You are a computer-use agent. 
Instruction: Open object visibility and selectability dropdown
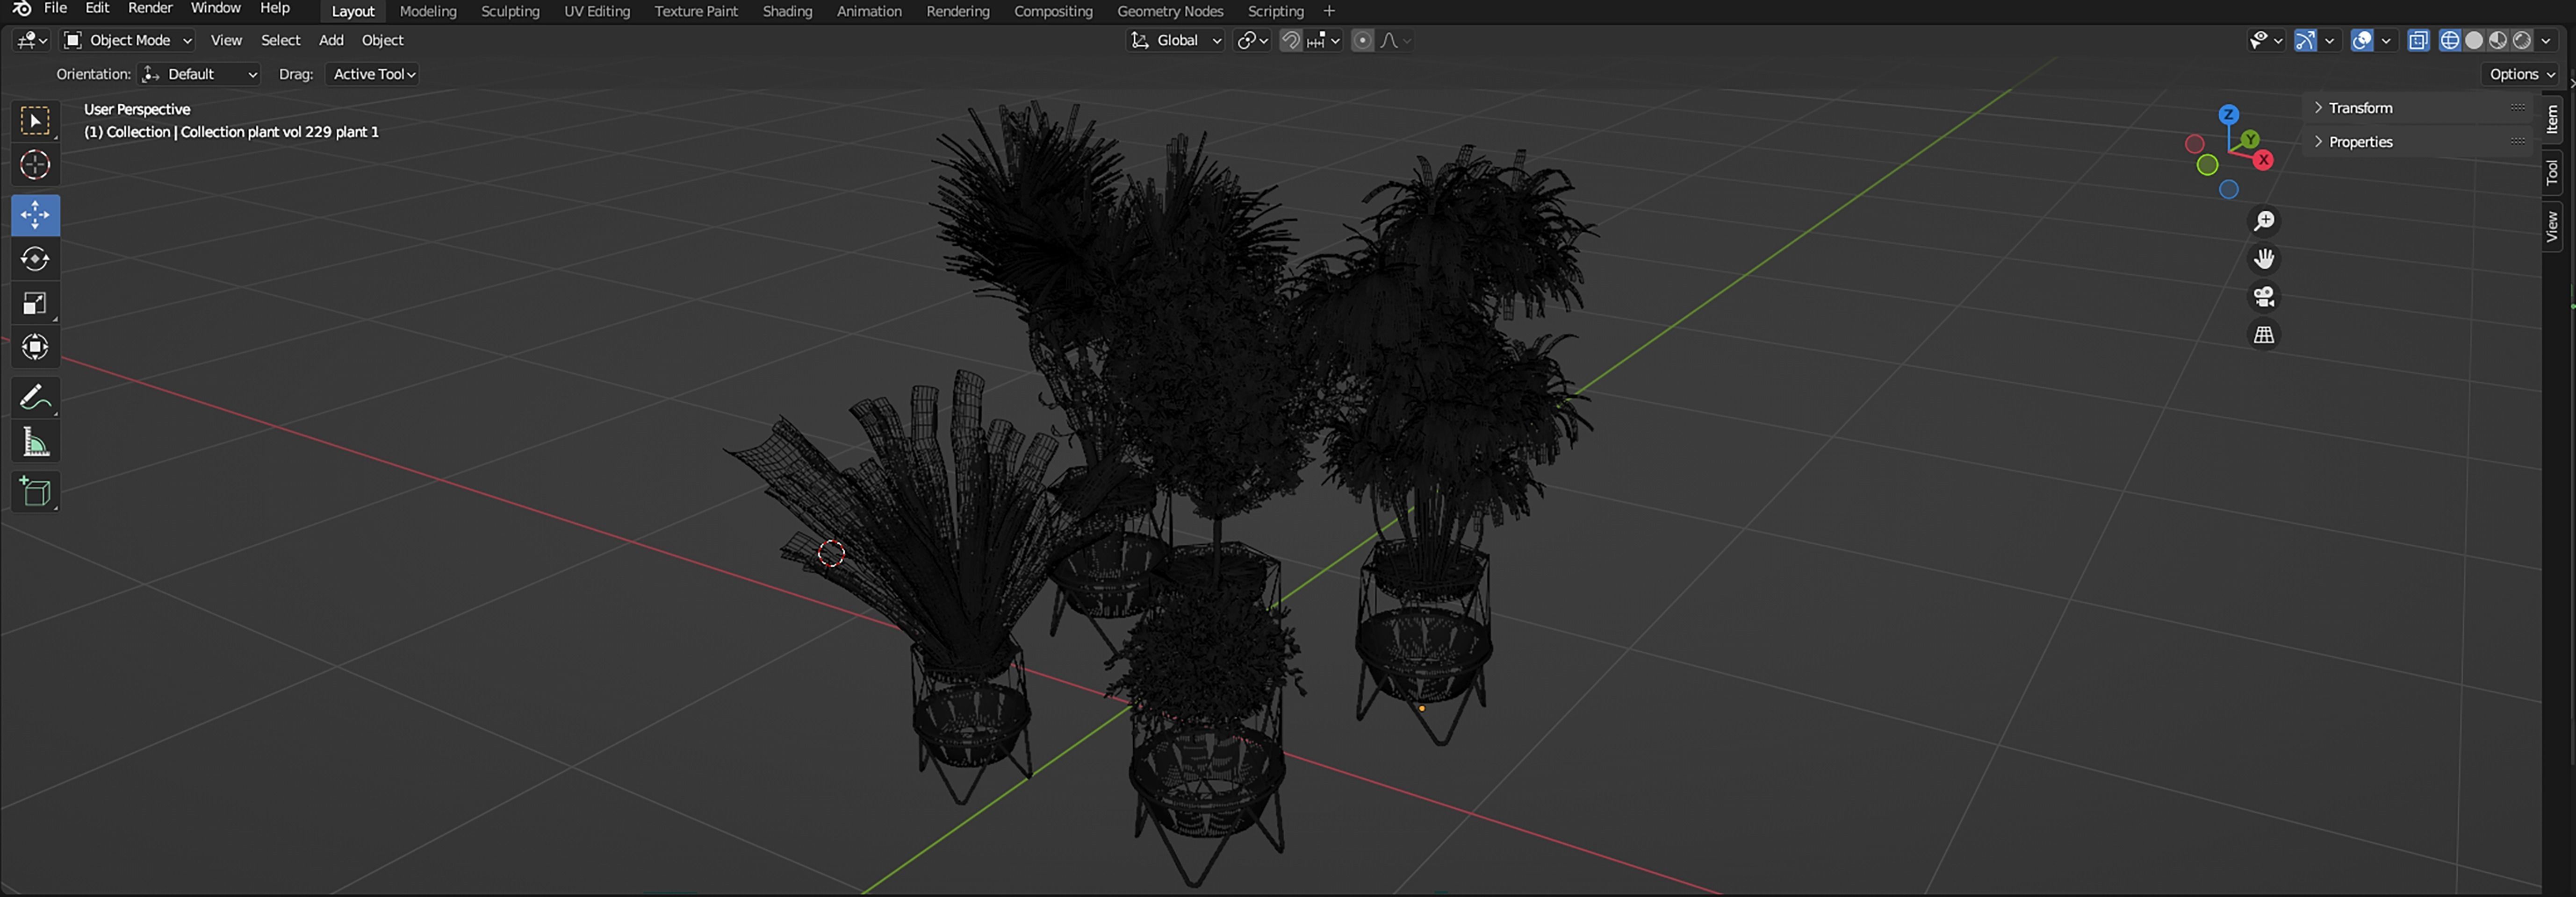2265,40
